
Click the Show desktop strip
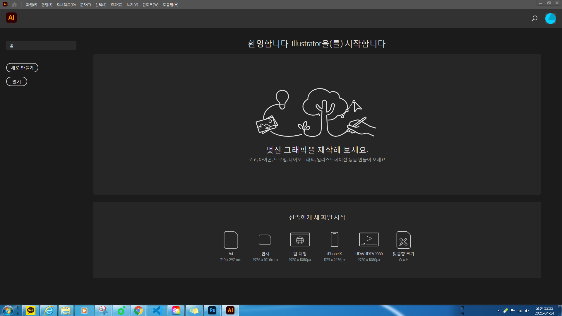(560, 310)
